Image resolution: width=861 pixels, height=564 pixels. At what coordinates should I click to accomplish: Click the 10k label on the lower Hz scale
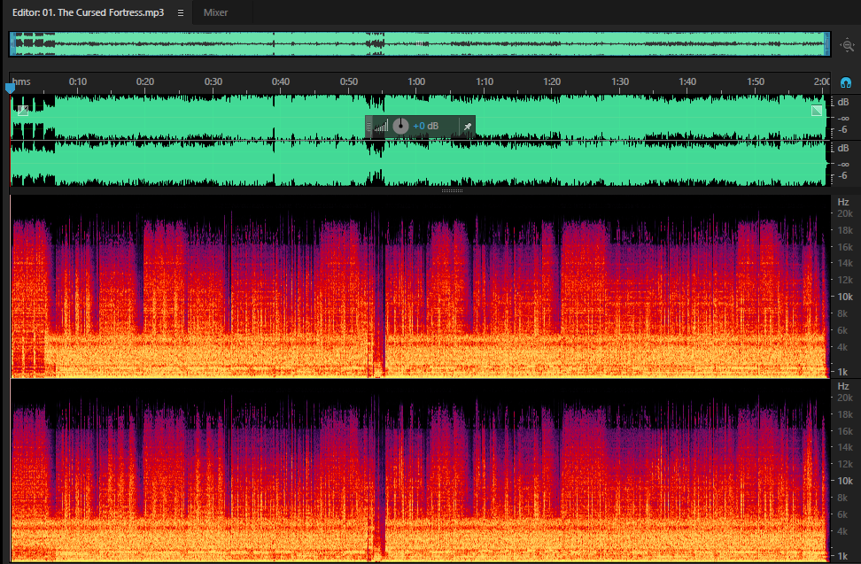[x=844, y=481]
